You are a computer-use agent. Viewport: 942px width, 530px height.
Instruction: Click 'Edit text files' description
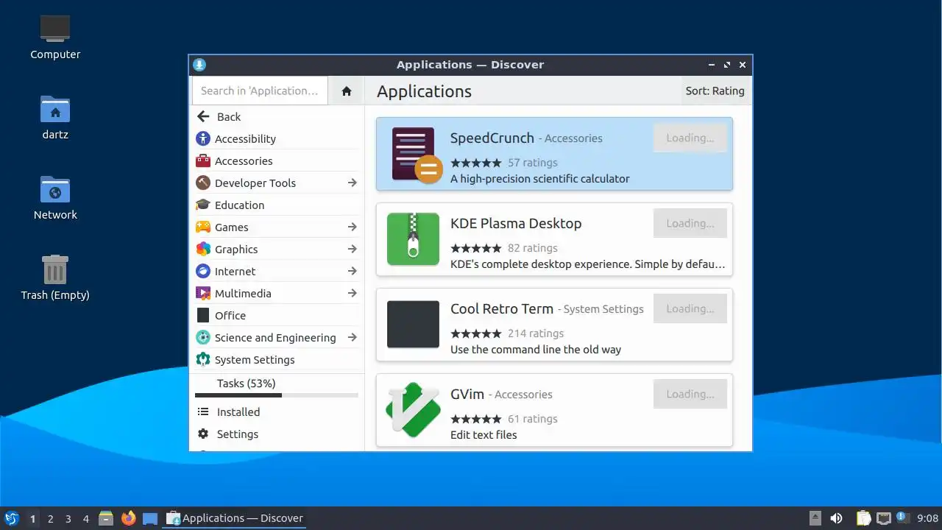click(484, 435)
